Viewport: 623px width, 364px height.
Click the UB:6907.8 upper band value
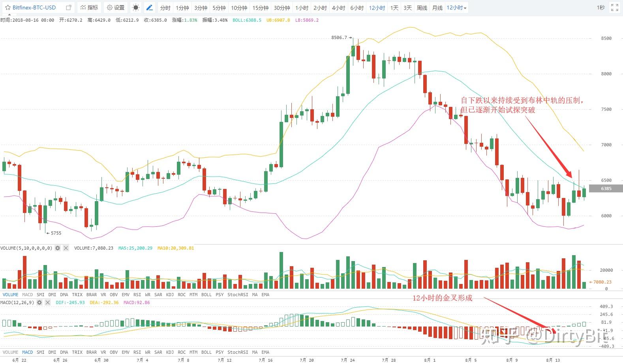tap(278, 20)
